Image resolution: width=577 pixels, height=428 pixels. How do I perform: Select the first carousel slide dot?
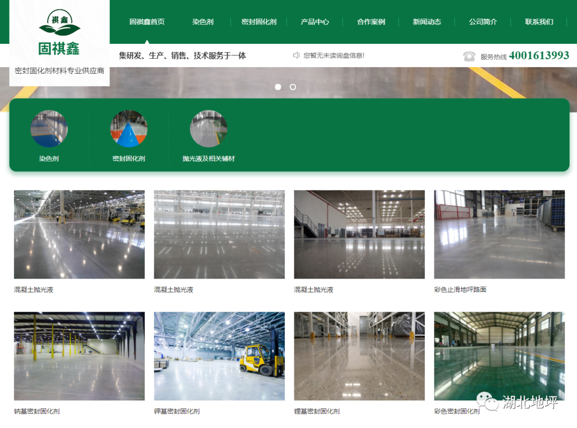click(278, 87)
